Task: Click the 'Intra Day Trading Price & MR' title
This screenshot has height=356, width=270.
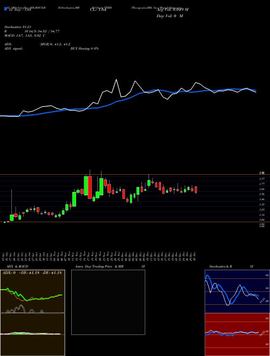Action: 99,266
